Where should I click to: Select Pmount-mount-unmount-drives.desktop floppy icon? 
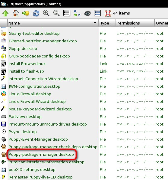4,124
